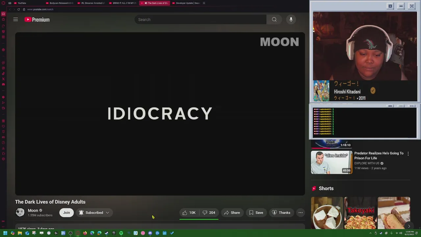
Task: Click the Hiroshi Kitadani song album art
Action: pyautogui.click(x=321, y=91)
